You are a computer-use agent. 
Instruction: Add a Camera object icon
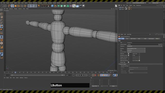pos(80,6)
